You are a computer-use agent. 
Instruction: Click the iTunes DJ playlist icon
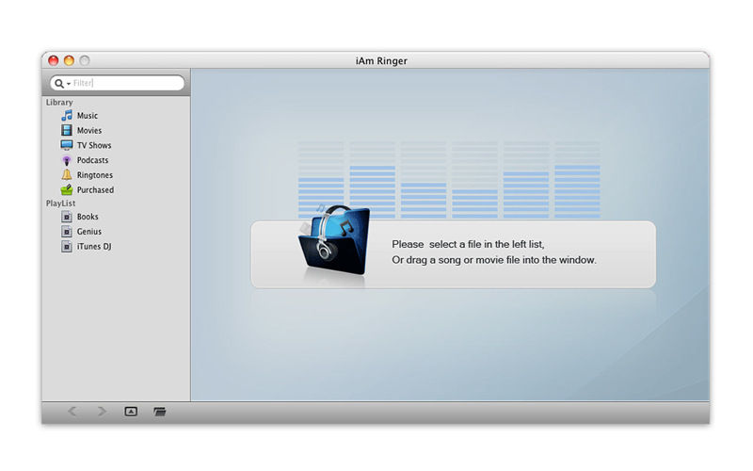[x=67, y=247]
